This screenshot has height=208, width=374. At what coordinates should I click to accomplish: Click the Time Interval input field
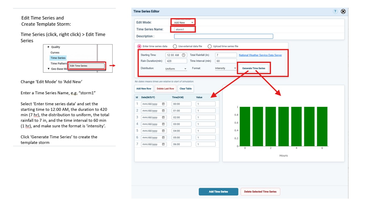click(x=226, y=61)
